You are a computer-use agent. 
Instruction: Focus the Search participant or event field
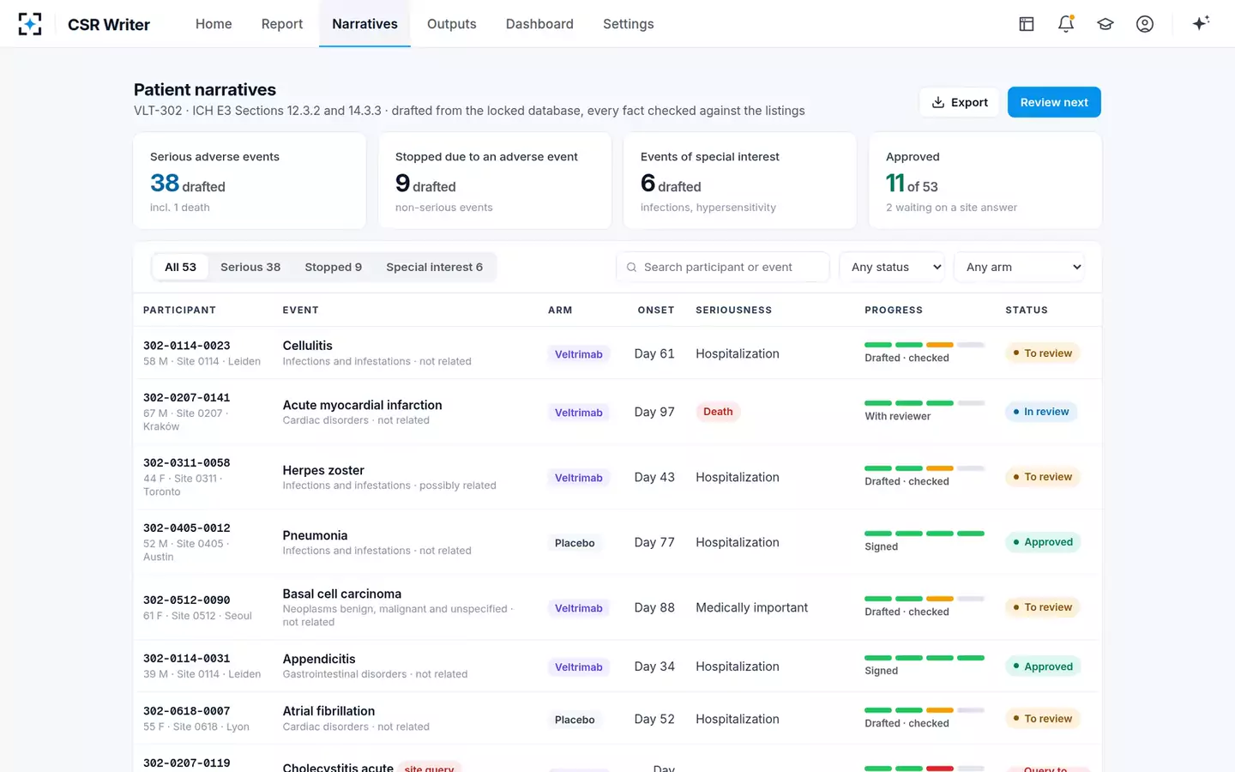(723, 268)
